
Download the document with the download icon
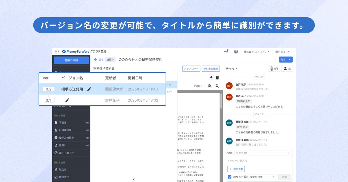[x=211, y=78]
